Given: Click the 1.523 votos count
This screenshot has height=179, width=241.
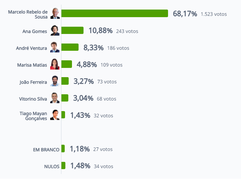Looking at the screenshot, I should 214,14.
